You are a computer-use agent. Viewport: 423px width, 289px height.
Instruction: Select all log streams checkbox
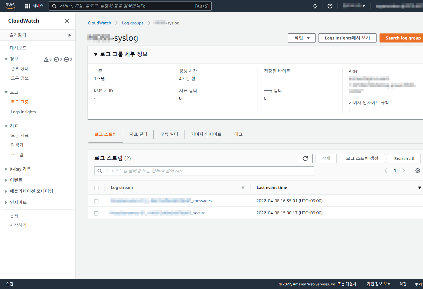point(96,188)
